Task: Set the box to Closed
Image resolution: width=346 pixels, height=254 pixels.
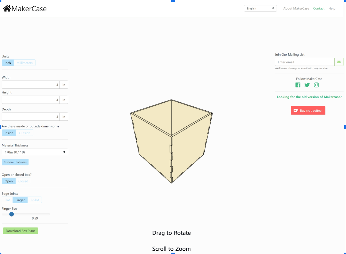Action: pyautogui.click(x=23, y=181)
